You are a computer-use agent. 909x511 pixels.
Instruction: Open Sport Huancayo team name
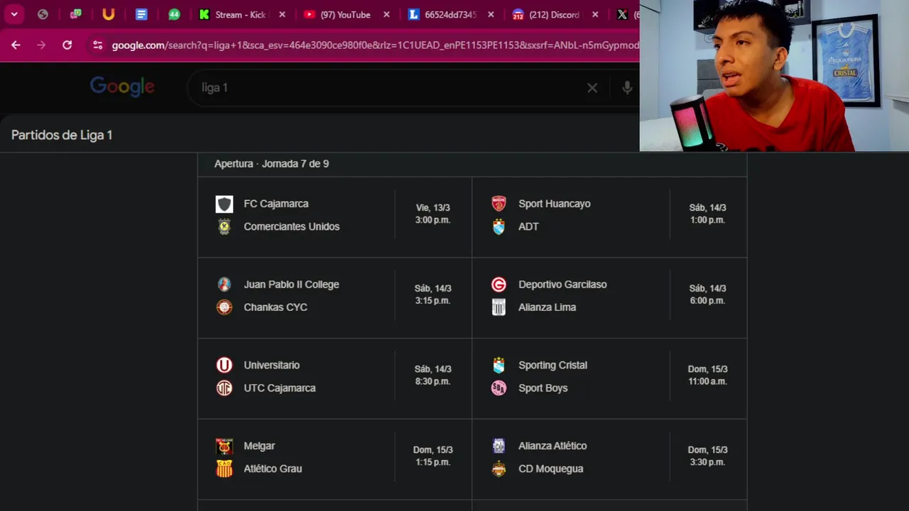555,204
